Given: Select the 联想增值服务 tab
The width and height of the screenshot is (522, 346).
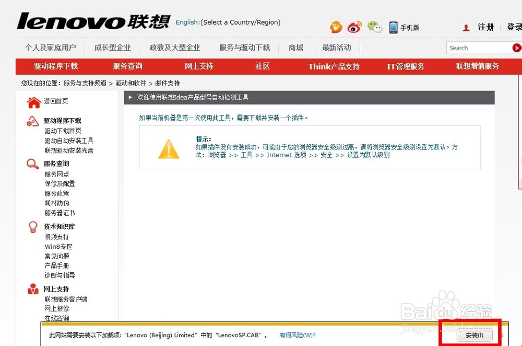Looking at the screenshot, I should 478,66.
